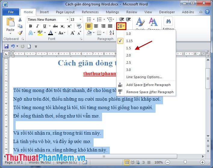This screenshot has width=213, height=168.
Task: Sort text with the A-Z icon
Action: pyautogui.click(x=112, y=33)
